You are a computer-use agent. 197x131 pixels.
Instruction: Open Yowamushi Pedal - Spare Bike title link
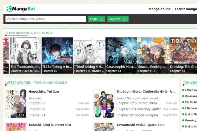click(x=140, y=125)
